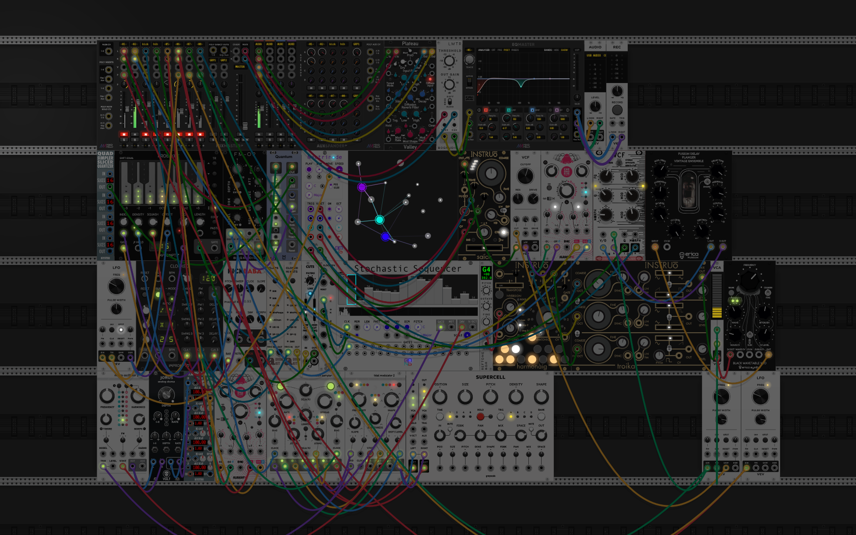Open the G4 scale display menu
856x535 pixels.
[486, 273]
